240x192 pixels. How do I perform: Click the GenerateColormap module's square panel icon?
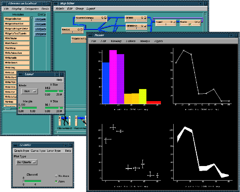tap(105, 18)
